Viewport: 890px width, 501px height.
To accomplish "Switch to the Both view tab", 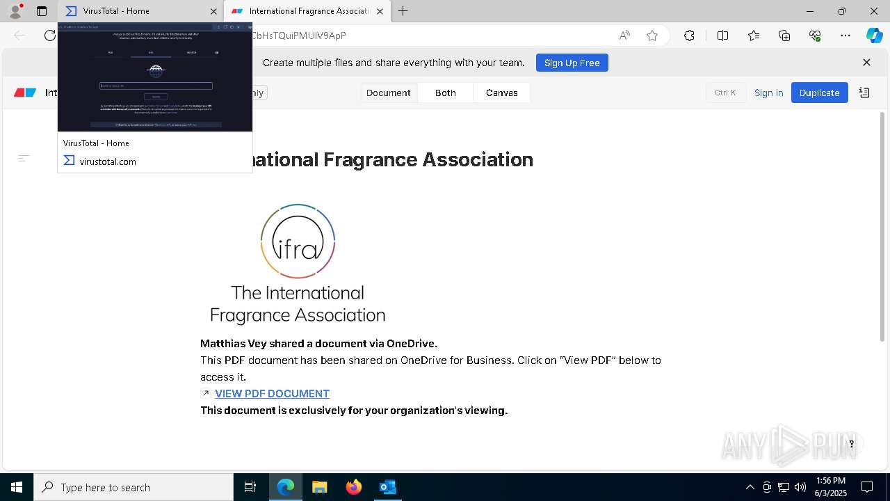I will coord(446,93).
